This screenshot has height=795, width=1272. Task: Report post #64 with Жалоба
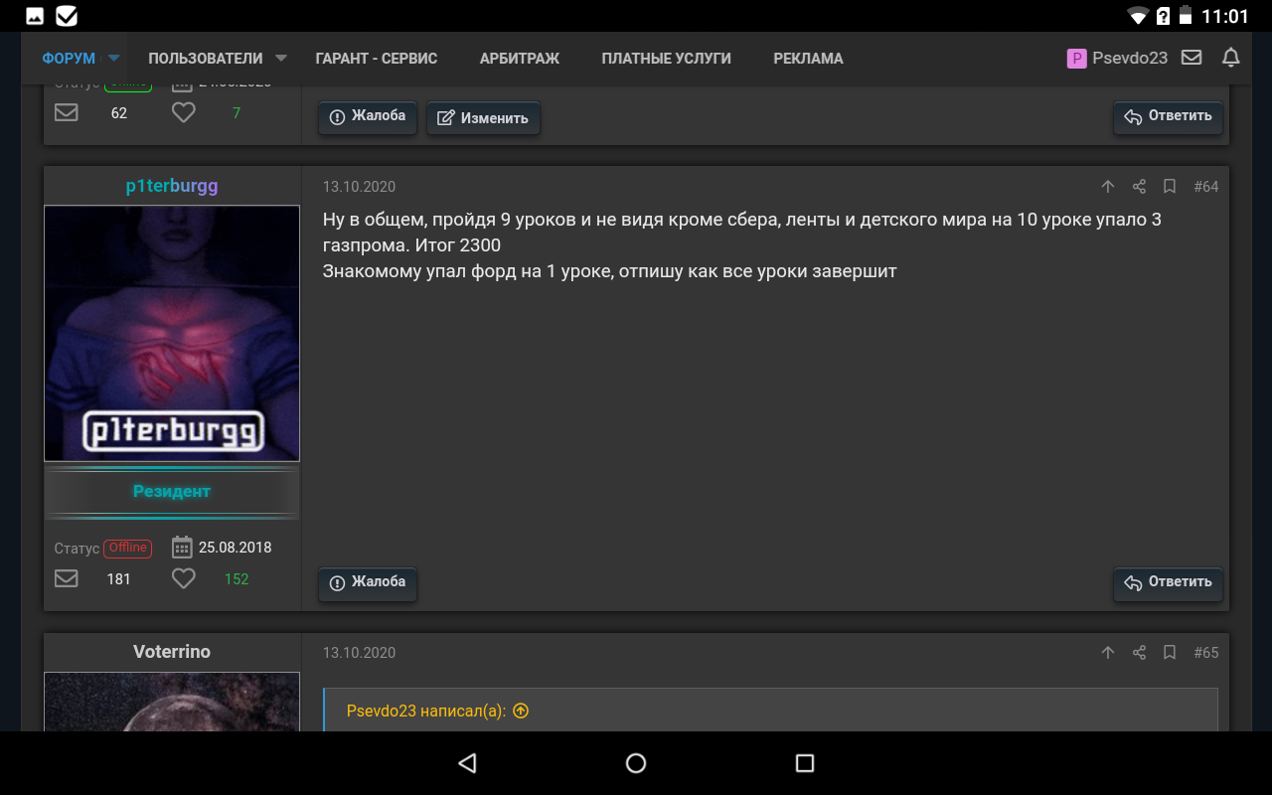(368, 582)
